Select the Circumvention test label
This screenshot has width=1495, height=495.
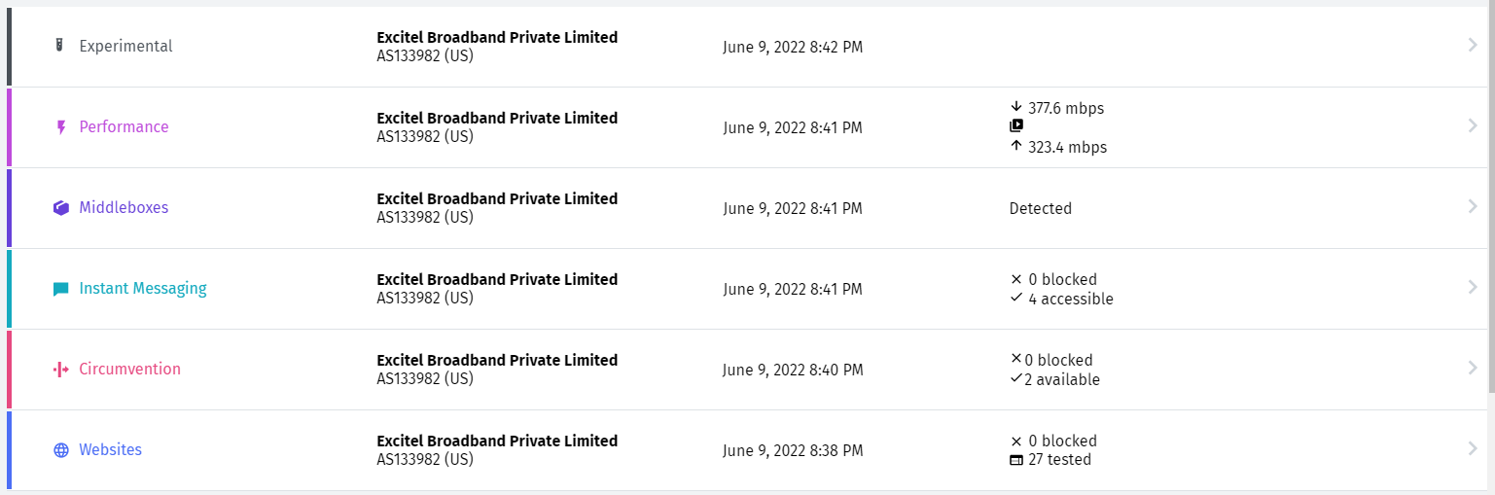tap(129, 370)
